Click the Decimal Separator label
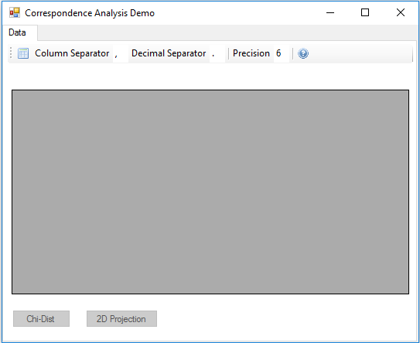Screen dimensions: 420x343 click(x=169, y=53)
